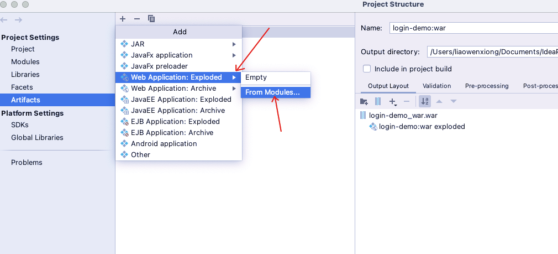Select JavaEE Application: Exploded menu item
558x254 pixels.
[x=178, y=100]
